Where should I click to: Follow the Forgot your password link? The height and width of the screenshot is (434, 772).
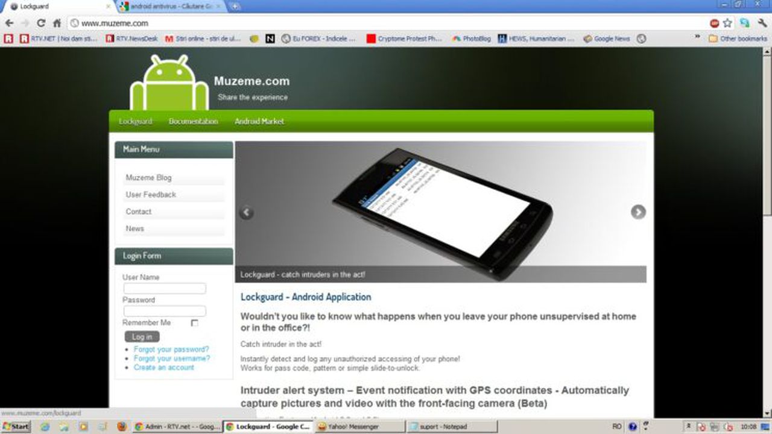click(x=171, y=350)
